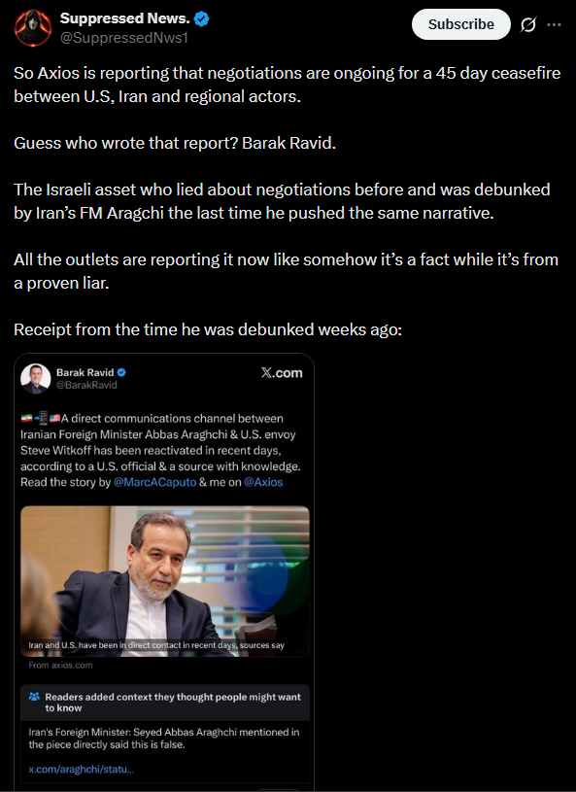Image resolution: width=576 pixels, height=792 pixels.
Task: Open the three-dot more options menu
Action: point(554,24)
